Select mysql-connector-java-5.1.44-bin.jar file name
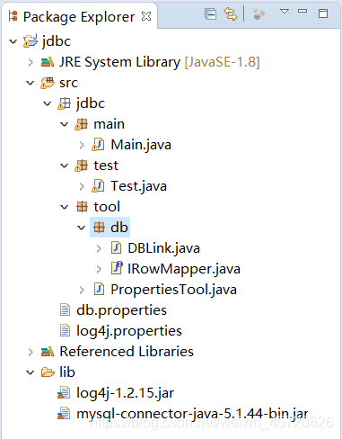 [x=192, y=414]
